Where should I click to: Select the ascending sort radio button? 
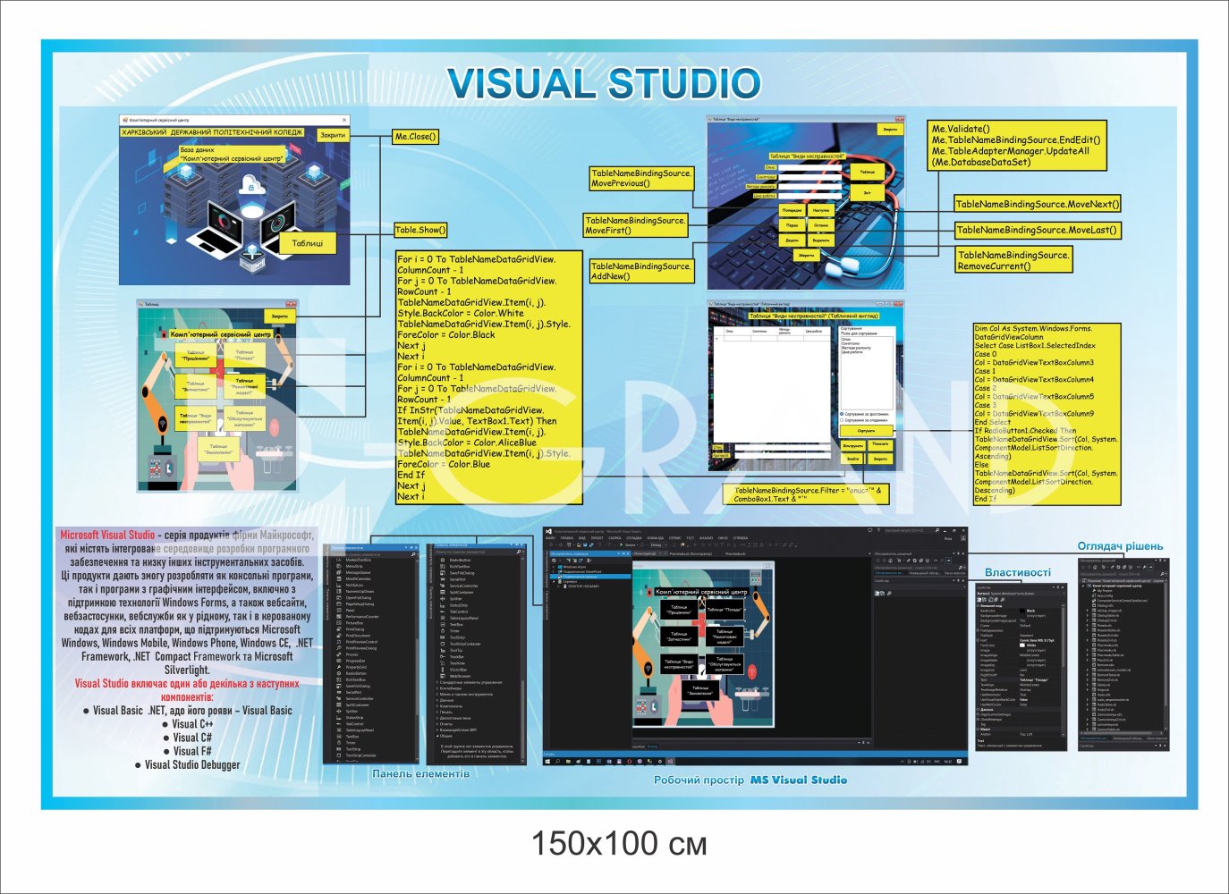(x=842, y=415)
